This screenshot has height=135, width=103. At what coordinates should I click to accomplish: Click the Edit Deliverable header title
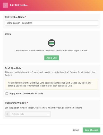tap(19, 5)
